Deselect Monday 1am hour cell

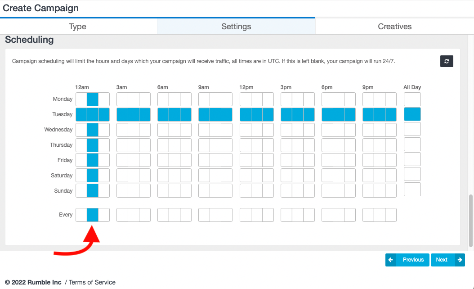click(x=92, y=99)
